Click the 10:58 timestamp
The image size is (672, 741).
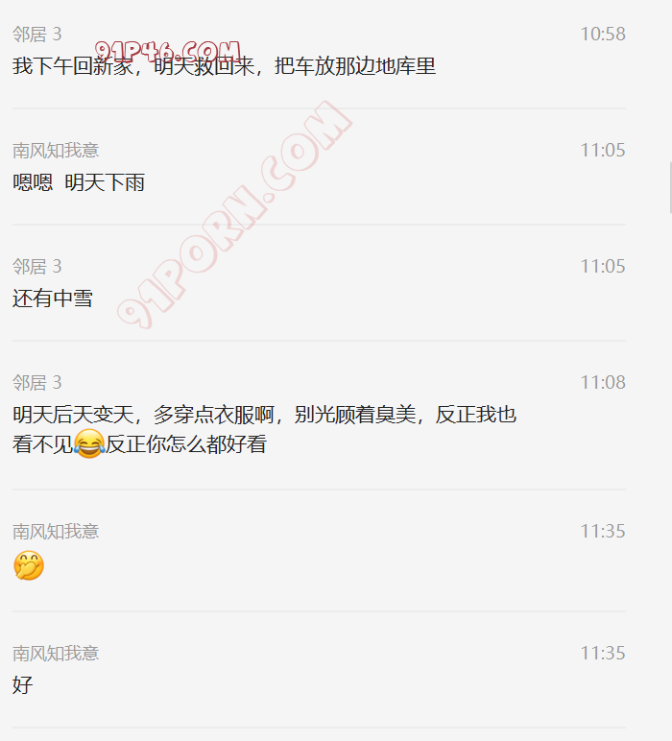pyautogui.click(x=603, y=34)
